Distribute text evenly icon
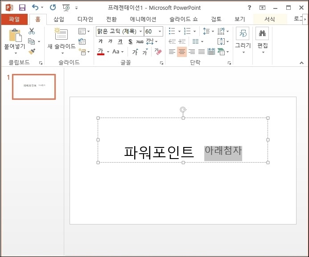Screen dimensions: 309x257 tap(211, 52)
